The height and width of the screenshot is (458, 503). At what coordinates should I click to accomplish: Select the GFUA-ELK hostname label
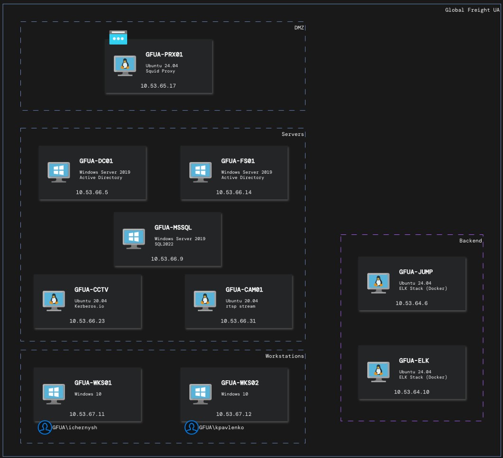tap(414, 360)
